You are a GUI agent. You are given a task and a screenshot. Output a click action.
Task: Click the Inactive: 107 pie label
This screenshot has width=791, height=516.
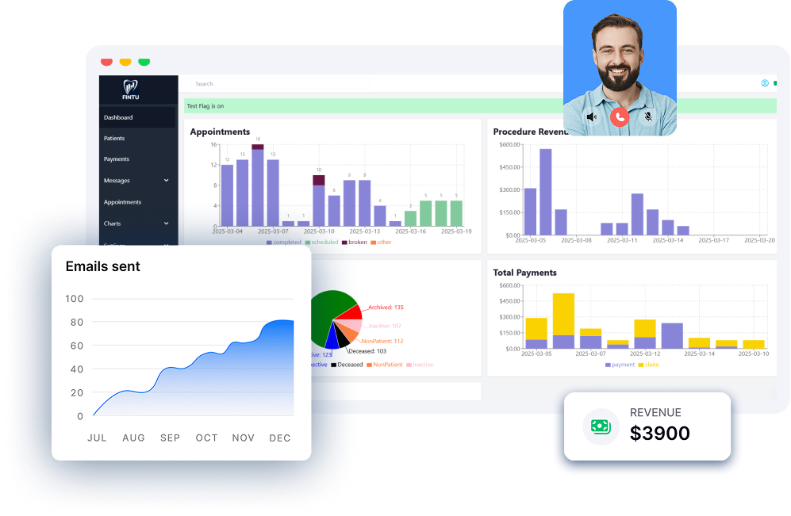385,326
